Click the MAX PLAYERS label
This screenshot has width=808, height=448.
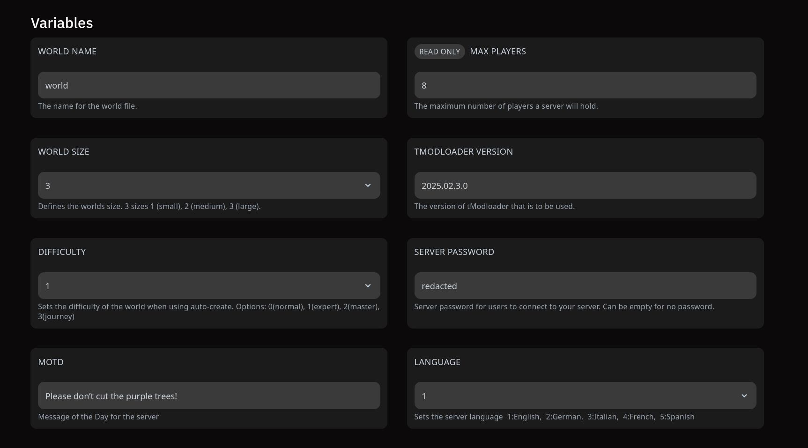[497, 52]
